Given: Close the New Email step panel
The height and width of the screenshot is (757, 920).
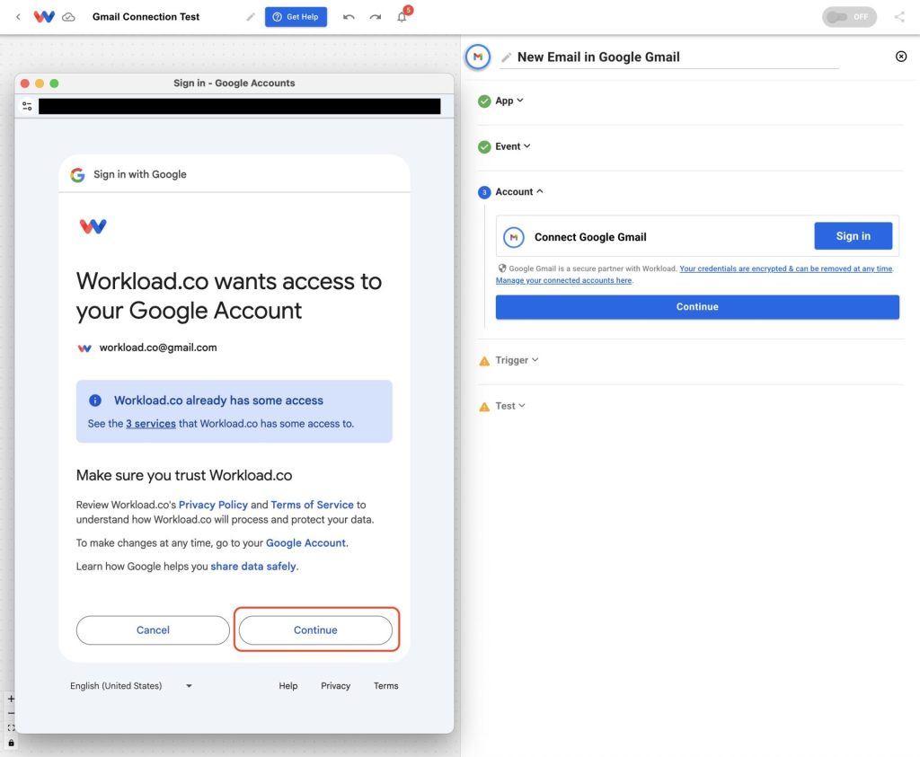Looking at the screenshot, I should 901,57.
